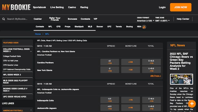Select the Props tab
The height and width of the screenshot is (112, 198).
(x=67, y=27)
